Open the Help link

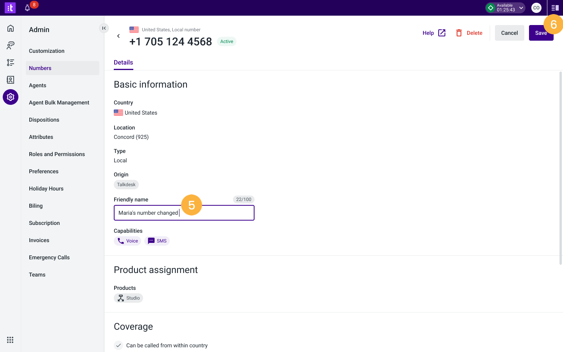[x=434, y=33]
